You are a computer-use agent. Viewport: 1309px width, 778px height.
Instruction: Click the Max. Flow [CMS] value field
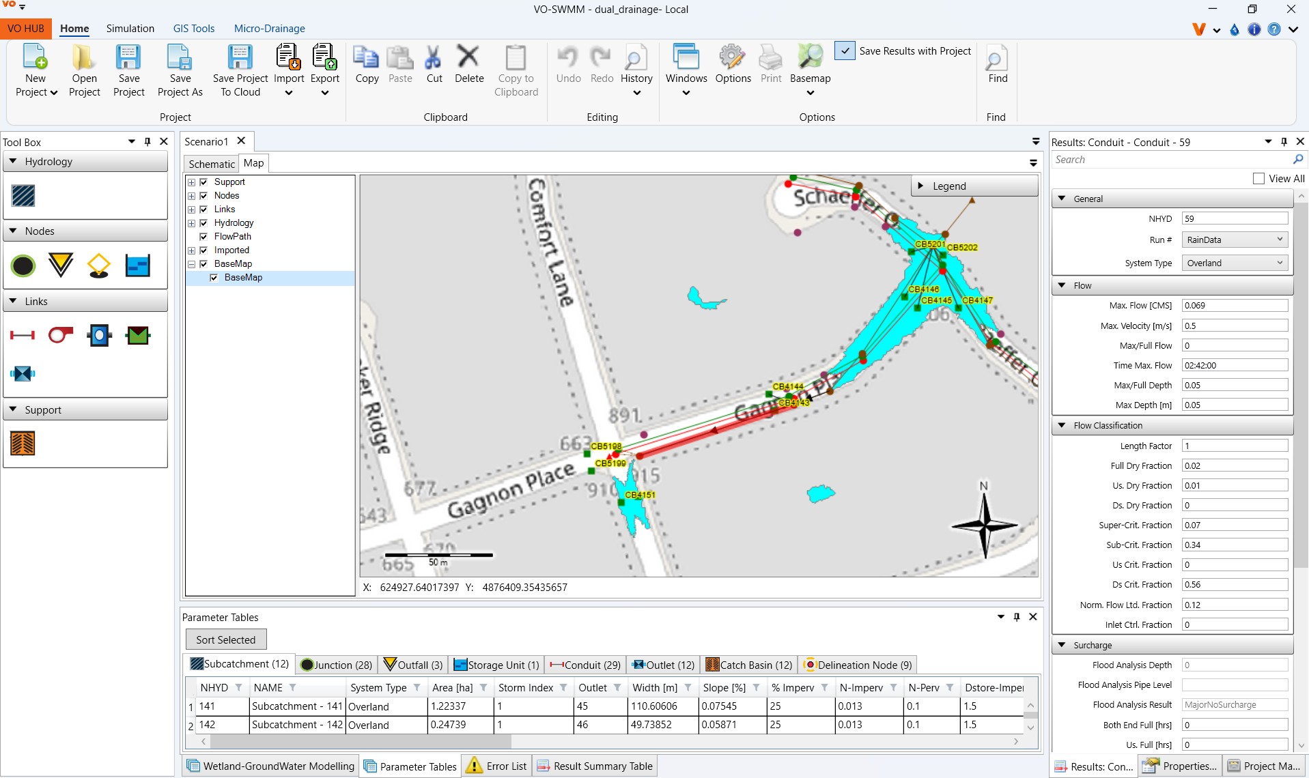point(1235,306)
